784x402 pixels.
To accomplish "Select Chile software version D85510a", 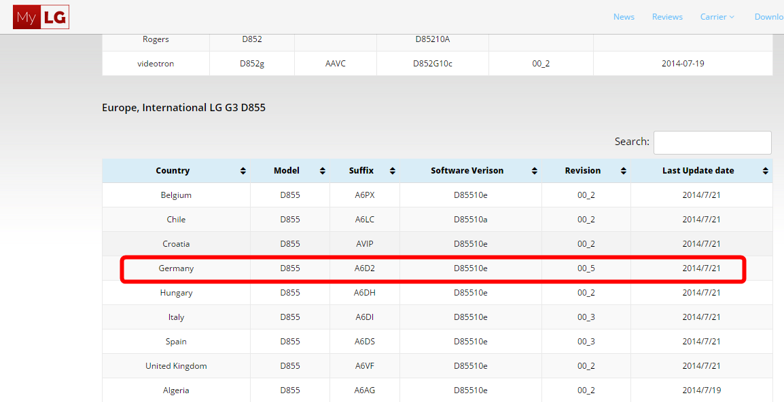I will 470,220.
